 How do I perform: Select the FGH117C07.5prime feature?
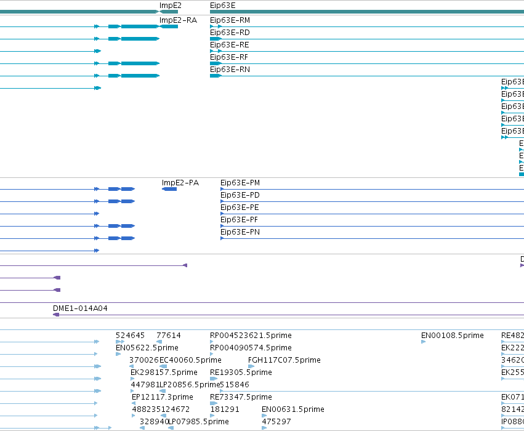point(251,366)
